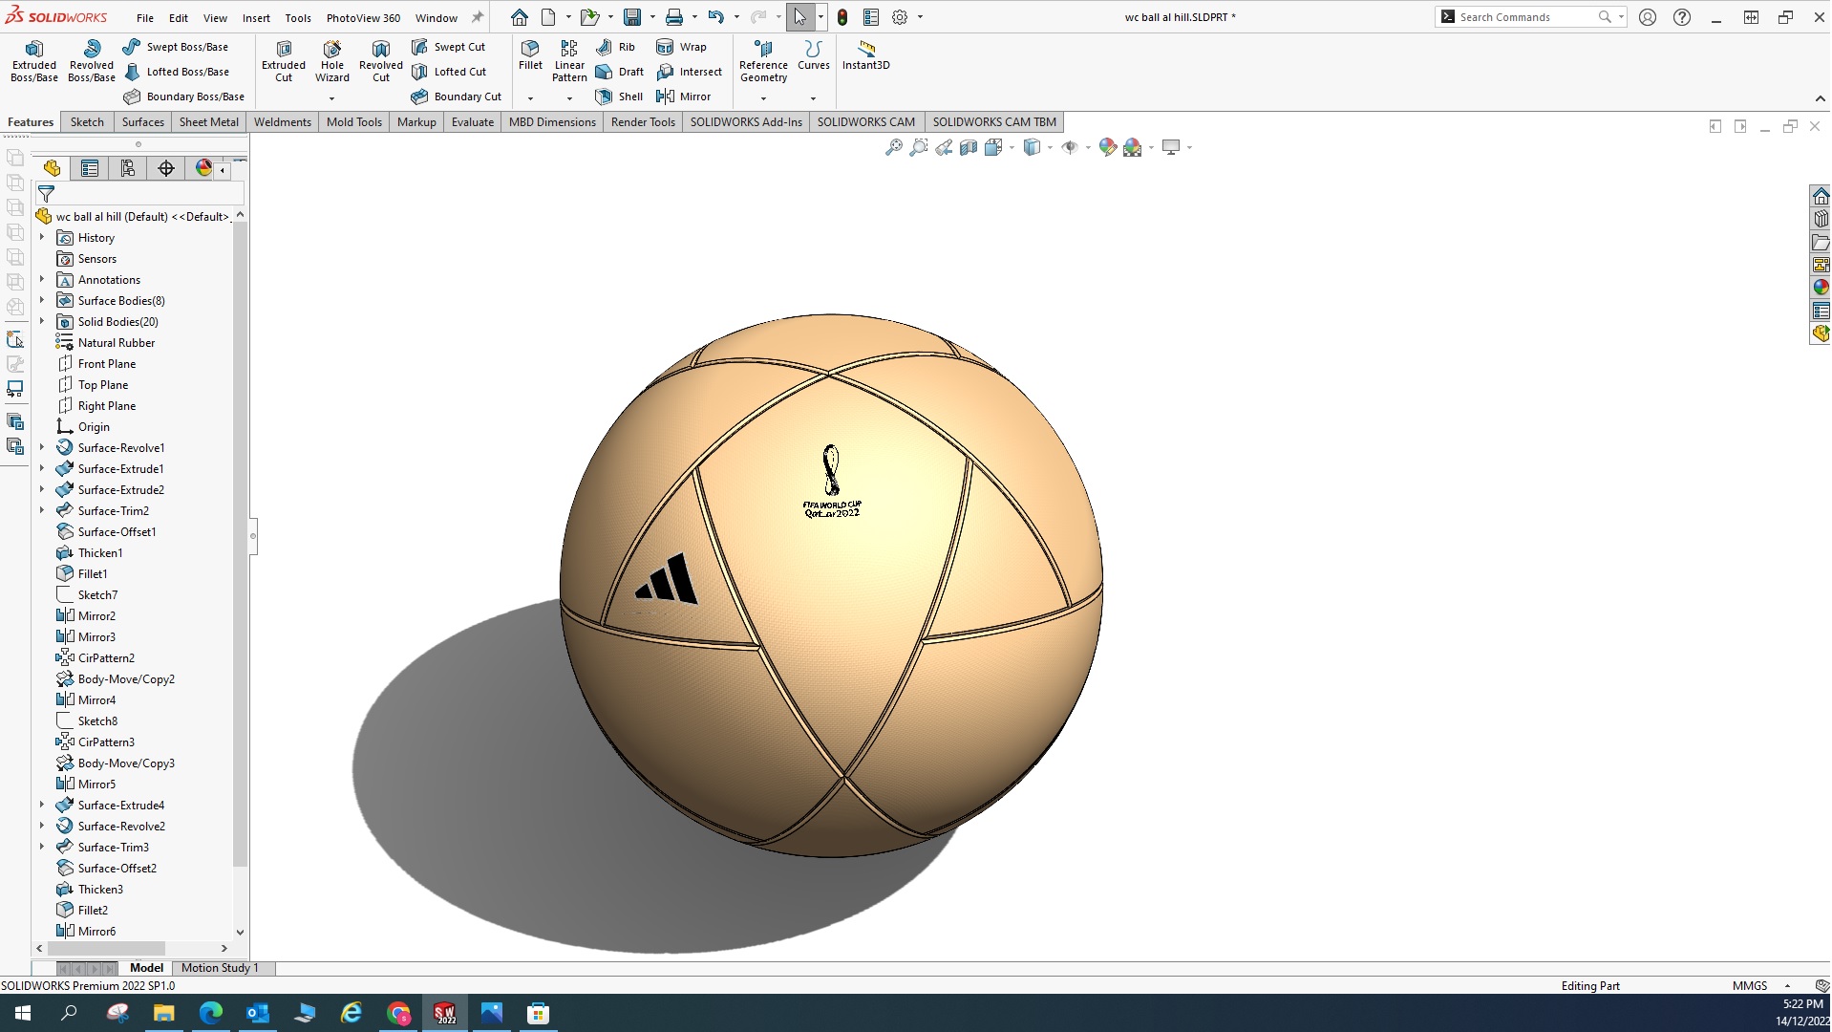Open Microsoft Edge from taskbar
The width and height of the screenshot is (1832, 1032).
pyautogui.click(x=210, y=1013)
